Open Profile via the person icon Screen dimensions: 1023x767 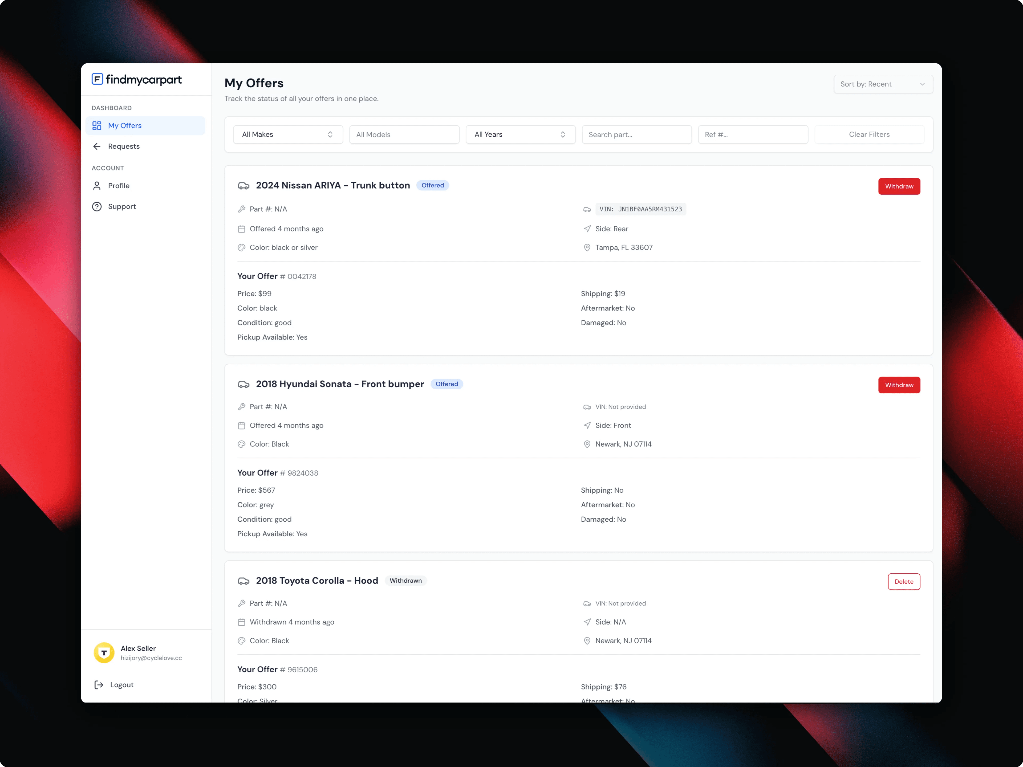[97, 185]
